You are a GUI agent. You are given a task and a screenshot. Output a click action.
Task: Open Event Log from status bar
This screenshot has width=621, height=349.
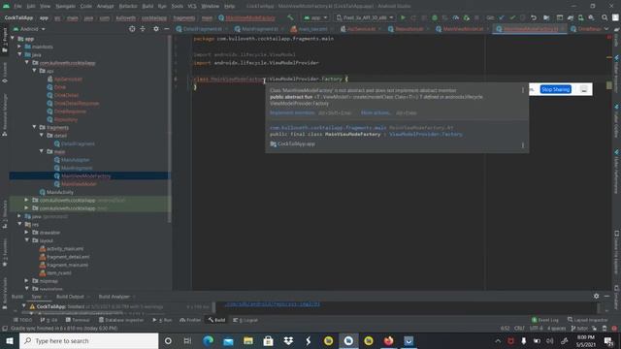click(x=545, y=320)
